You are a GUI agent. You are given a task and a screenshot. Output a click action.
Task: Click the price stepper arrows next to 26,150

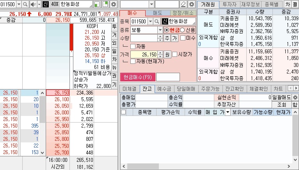pos(160,54)
